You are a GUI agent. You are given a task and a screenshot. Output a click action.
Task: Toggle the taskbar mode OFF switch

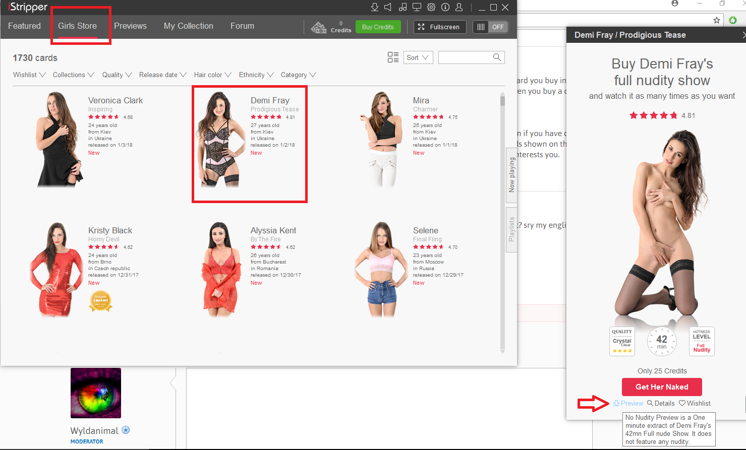(x=490, y=27)
